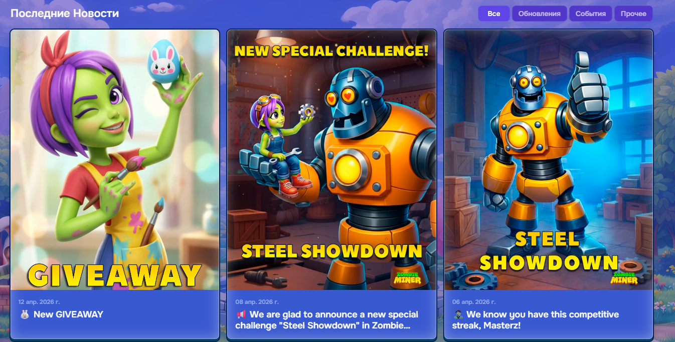
Task: Click the Zombie Miner logo on the right card
Action: coord(624,277)
